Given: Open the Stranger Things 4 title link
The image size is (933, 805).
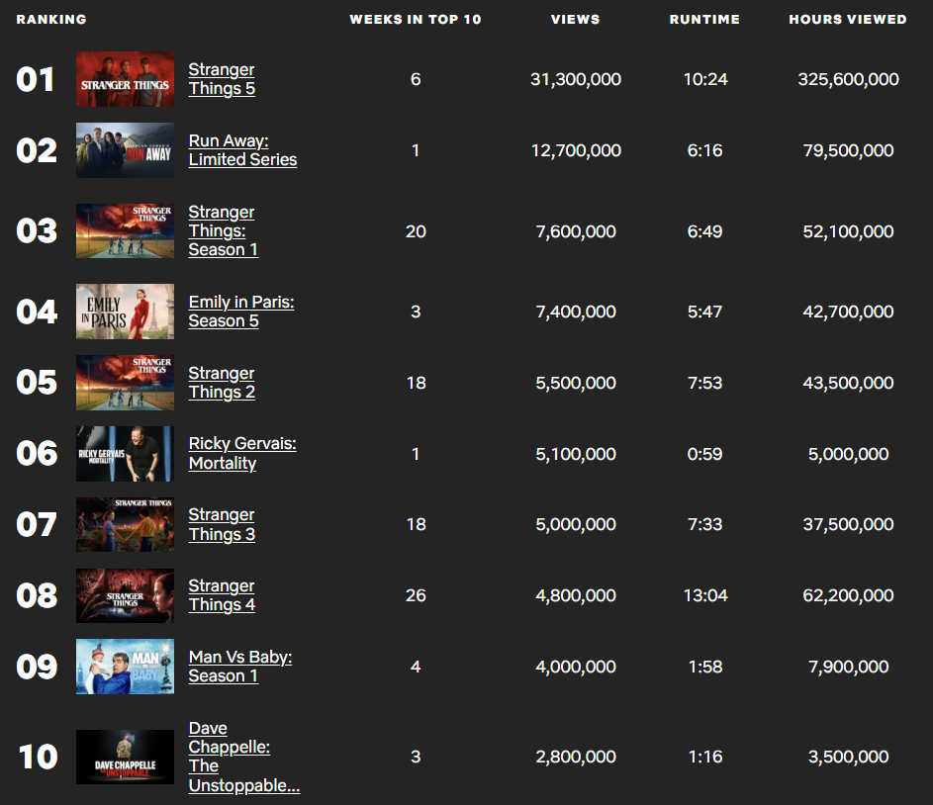Looking at the screenshot, I should coord(222,595).
